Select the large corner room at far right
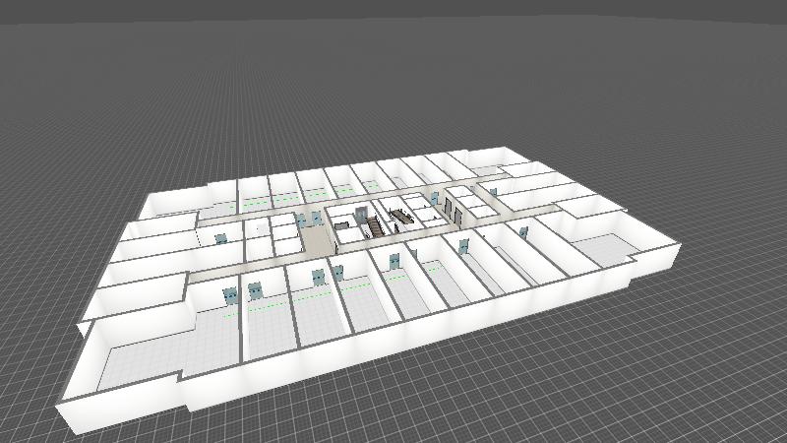787x443 pixels. click(x=602, y=250)
